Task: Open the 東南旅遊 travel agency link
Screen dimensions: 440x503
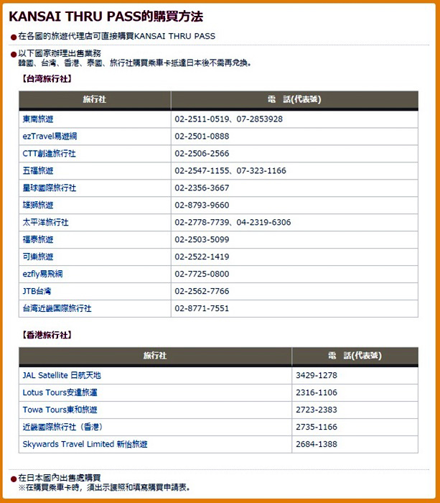Action: pos(38,119)
